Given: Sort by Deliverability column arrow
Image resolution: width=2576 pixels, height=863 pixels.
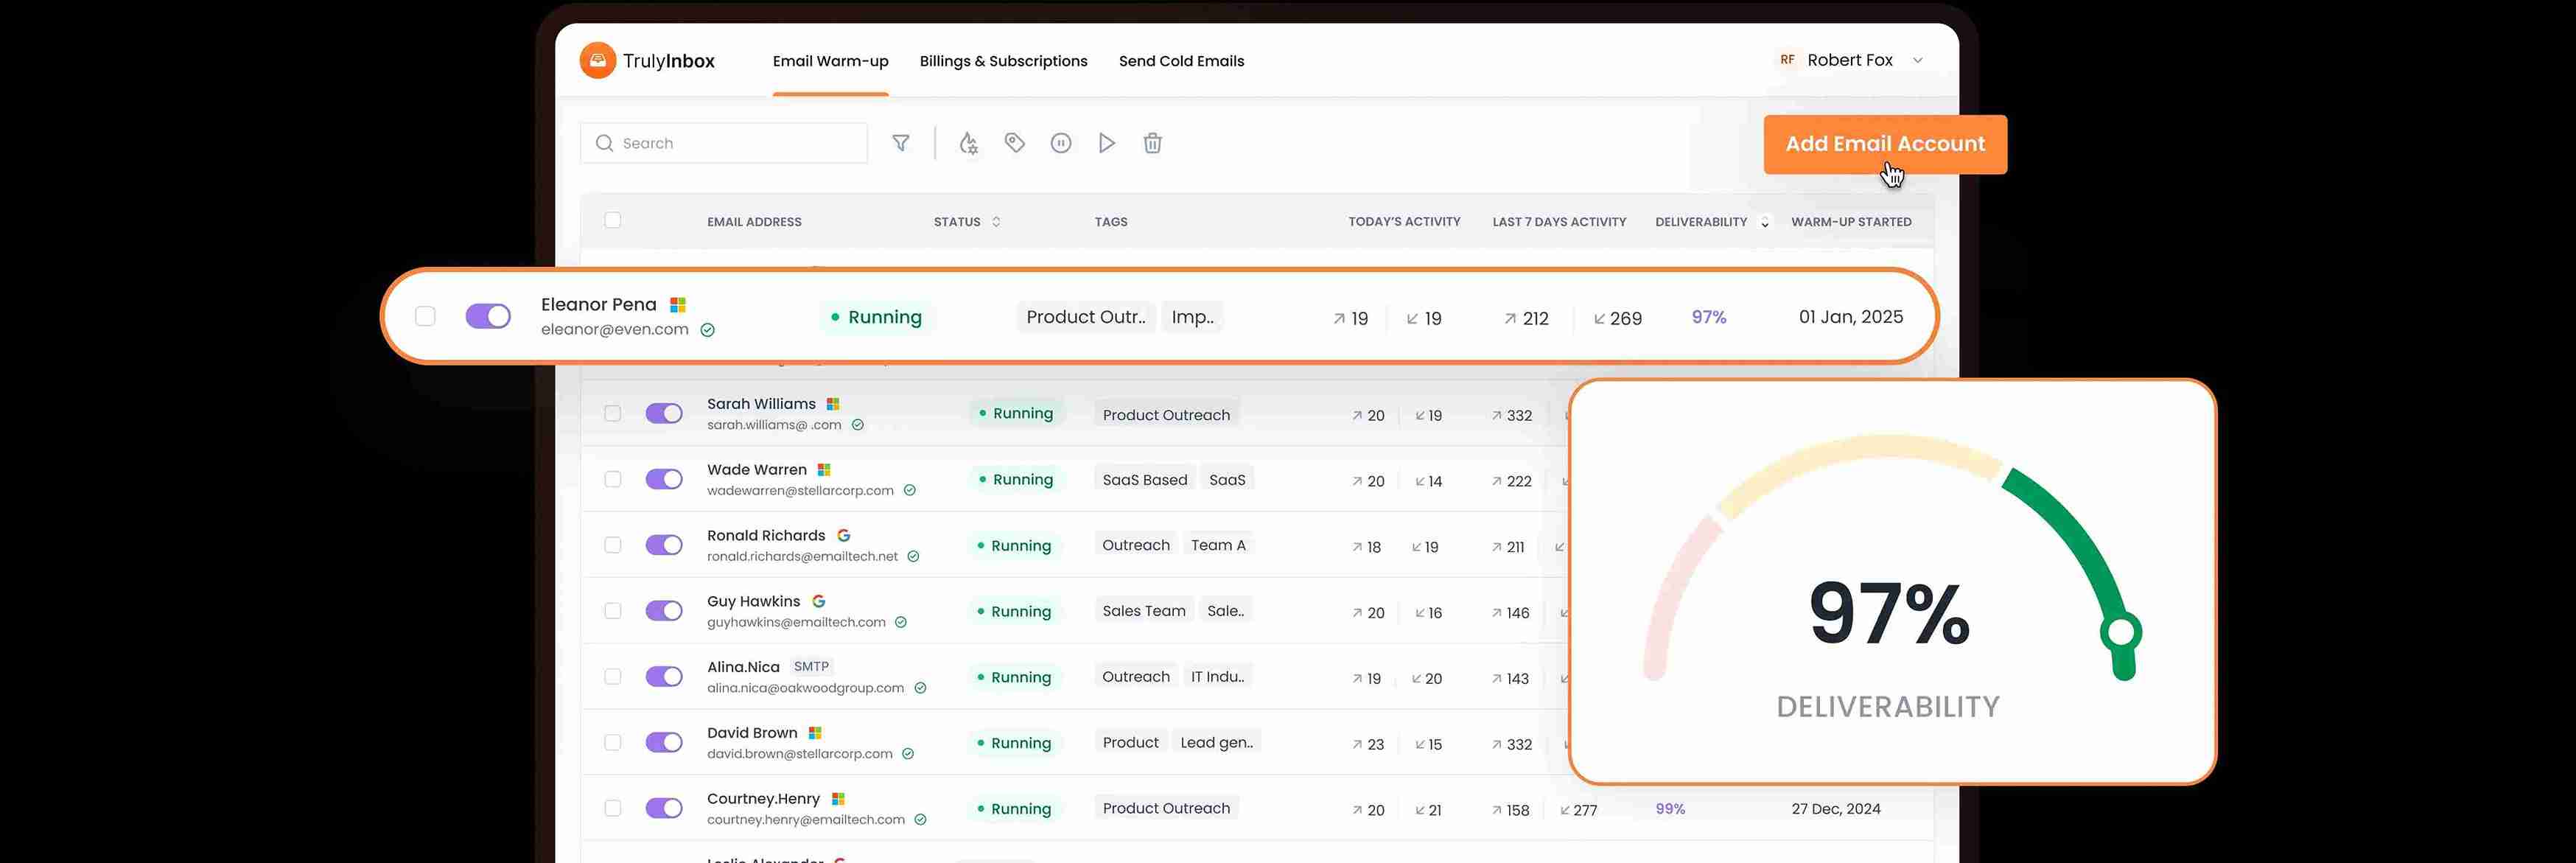Looking at the screenshot, I should (x=1765, y=222).
